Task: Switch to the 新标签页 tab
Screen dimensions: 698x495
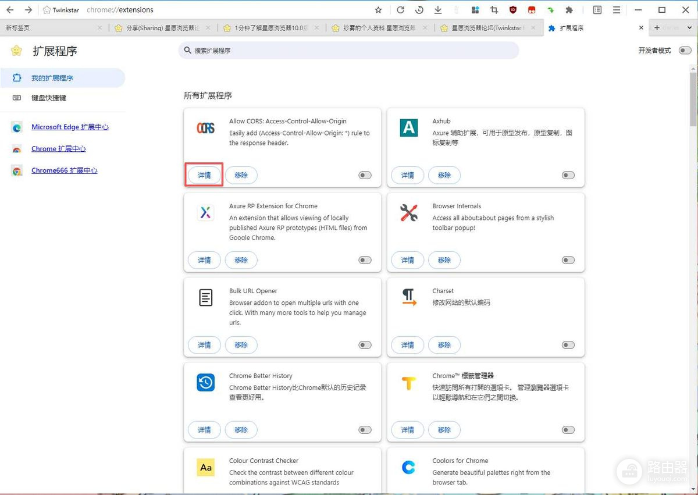Action: point(54,28)
